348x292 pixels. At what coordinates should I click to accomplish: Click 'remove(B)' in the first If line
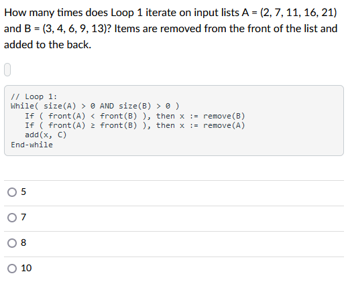tap(224, 116)
